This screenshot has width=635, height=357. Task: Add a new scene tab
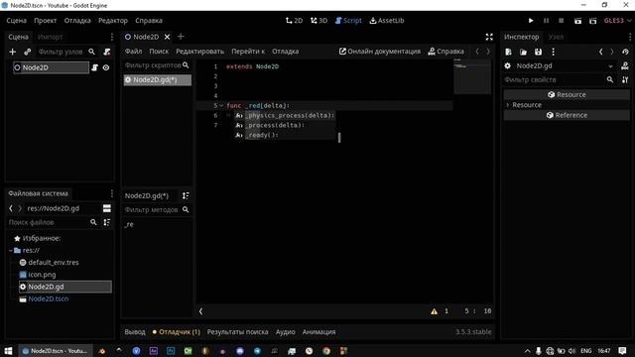(x=181, y=37)
